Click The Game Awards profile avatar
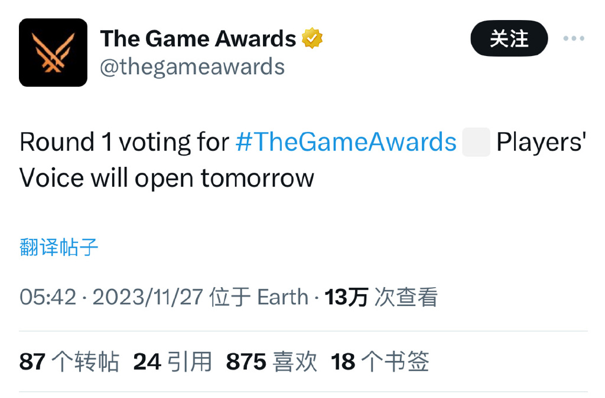 (x=53, y=52)
